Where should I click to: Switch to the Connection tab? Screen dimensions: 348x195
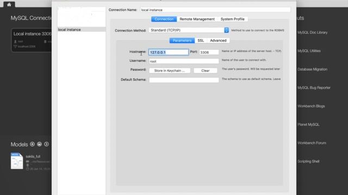click(x=164, y=19)
